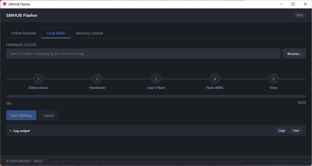The width and height of the screenshot is (312, 166).
Task: Click step 3 Load U-Boot circle
Action: tap(156, 79)
